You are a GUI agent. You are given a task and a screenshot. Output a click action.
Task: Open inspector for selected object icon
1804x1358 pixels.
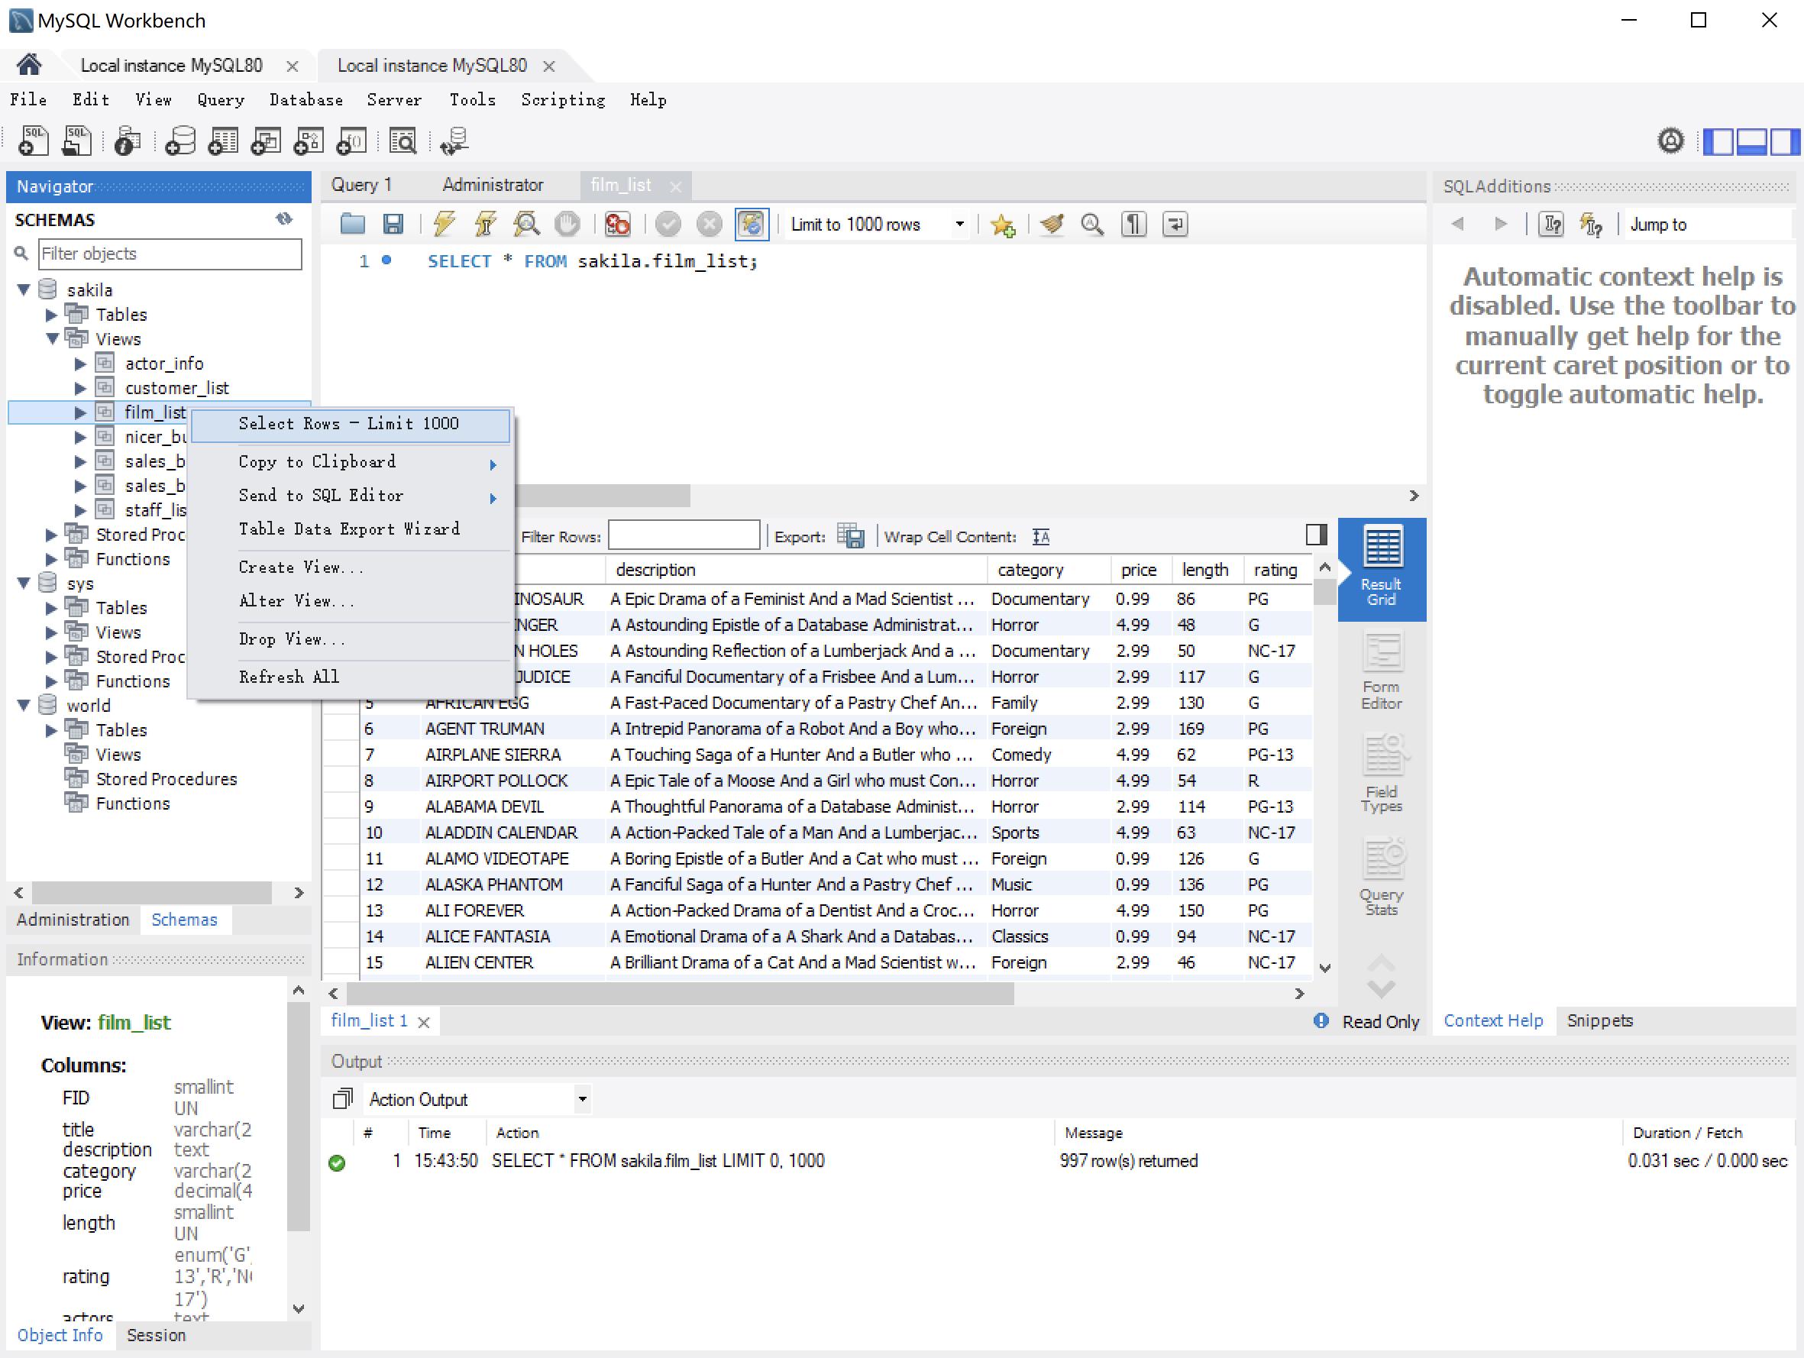click(128, 141)
